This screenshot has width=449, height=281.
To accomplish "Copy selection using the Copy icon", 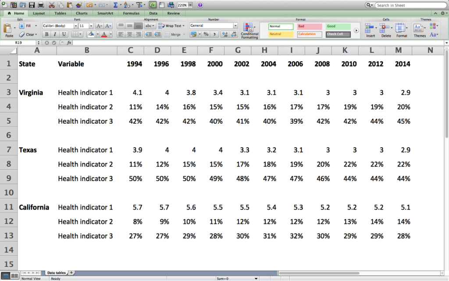I will [x=61, y=4].
